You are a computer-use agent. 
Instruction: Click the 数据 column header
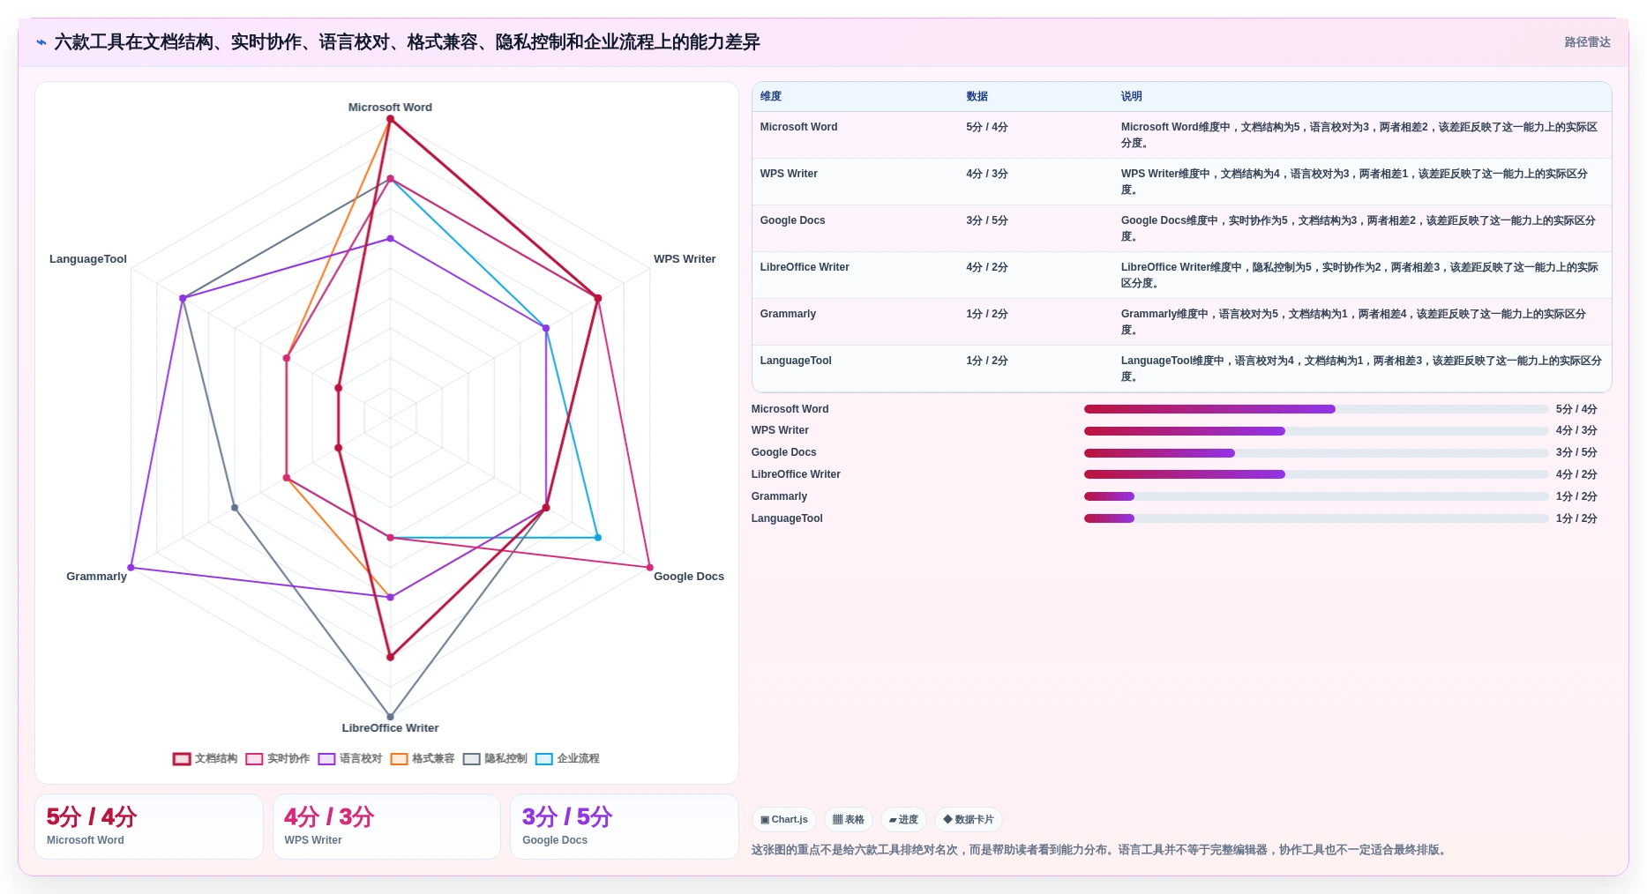pyautogui.click(x=977, y=97)
